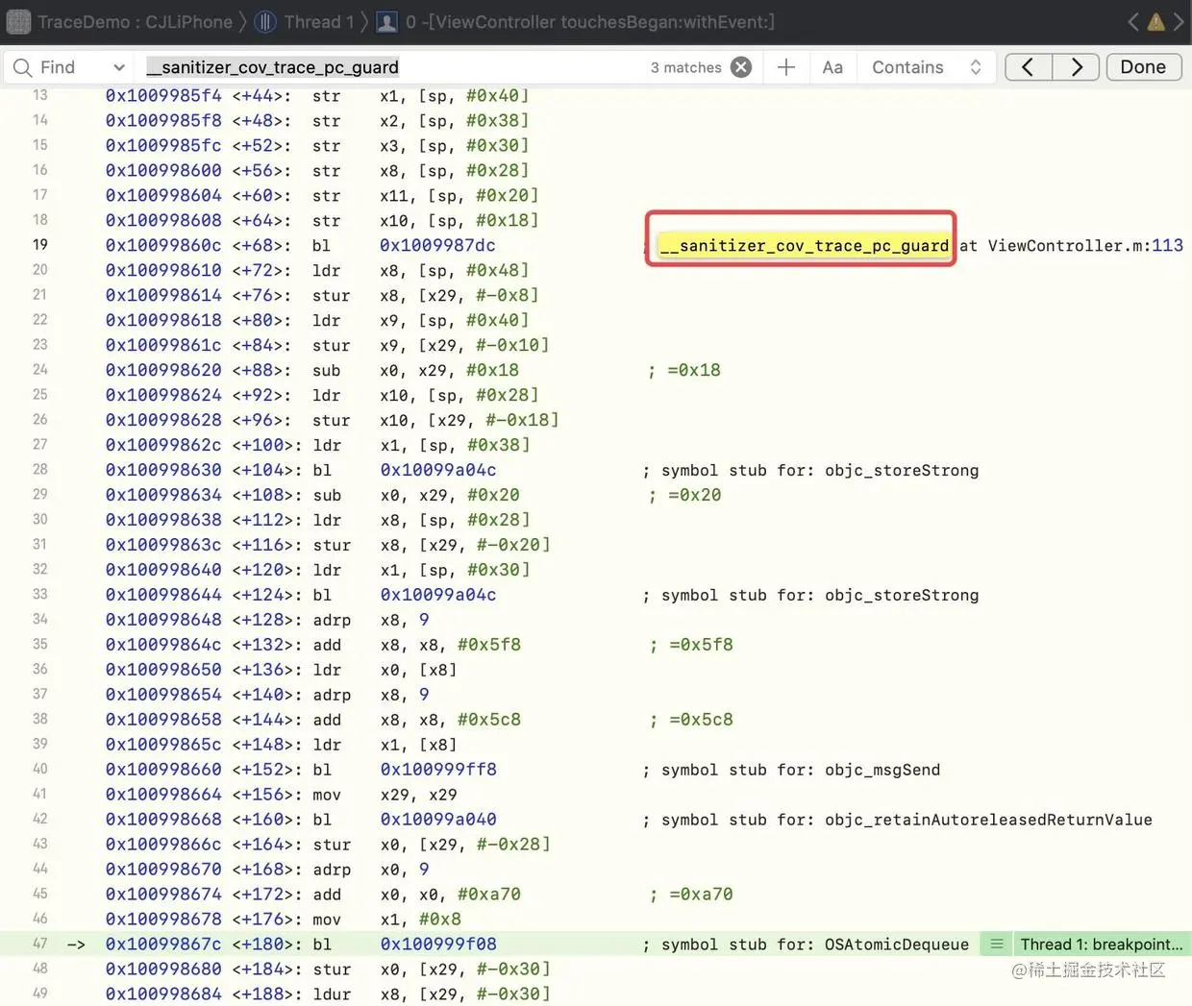This screenshot has height=1006, width=1192.
Task: Click the Done button
Action: (1143, 67)
